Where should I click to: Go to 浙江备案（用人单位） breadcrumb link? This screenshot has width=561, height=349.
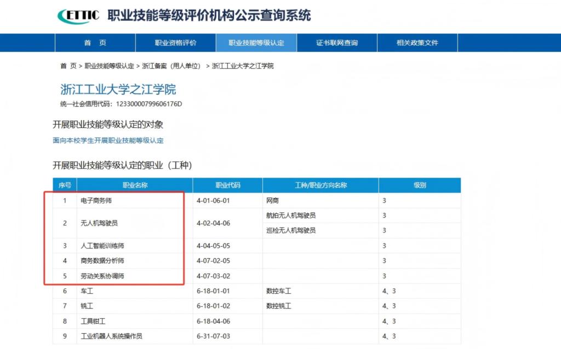(171, 66)
